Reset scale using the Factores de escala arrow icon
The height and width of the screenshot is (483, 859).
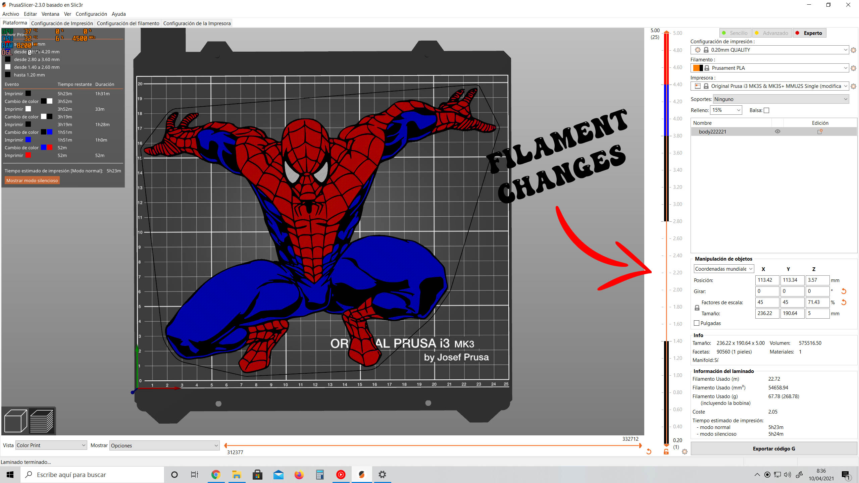click(x=844, y=302)
